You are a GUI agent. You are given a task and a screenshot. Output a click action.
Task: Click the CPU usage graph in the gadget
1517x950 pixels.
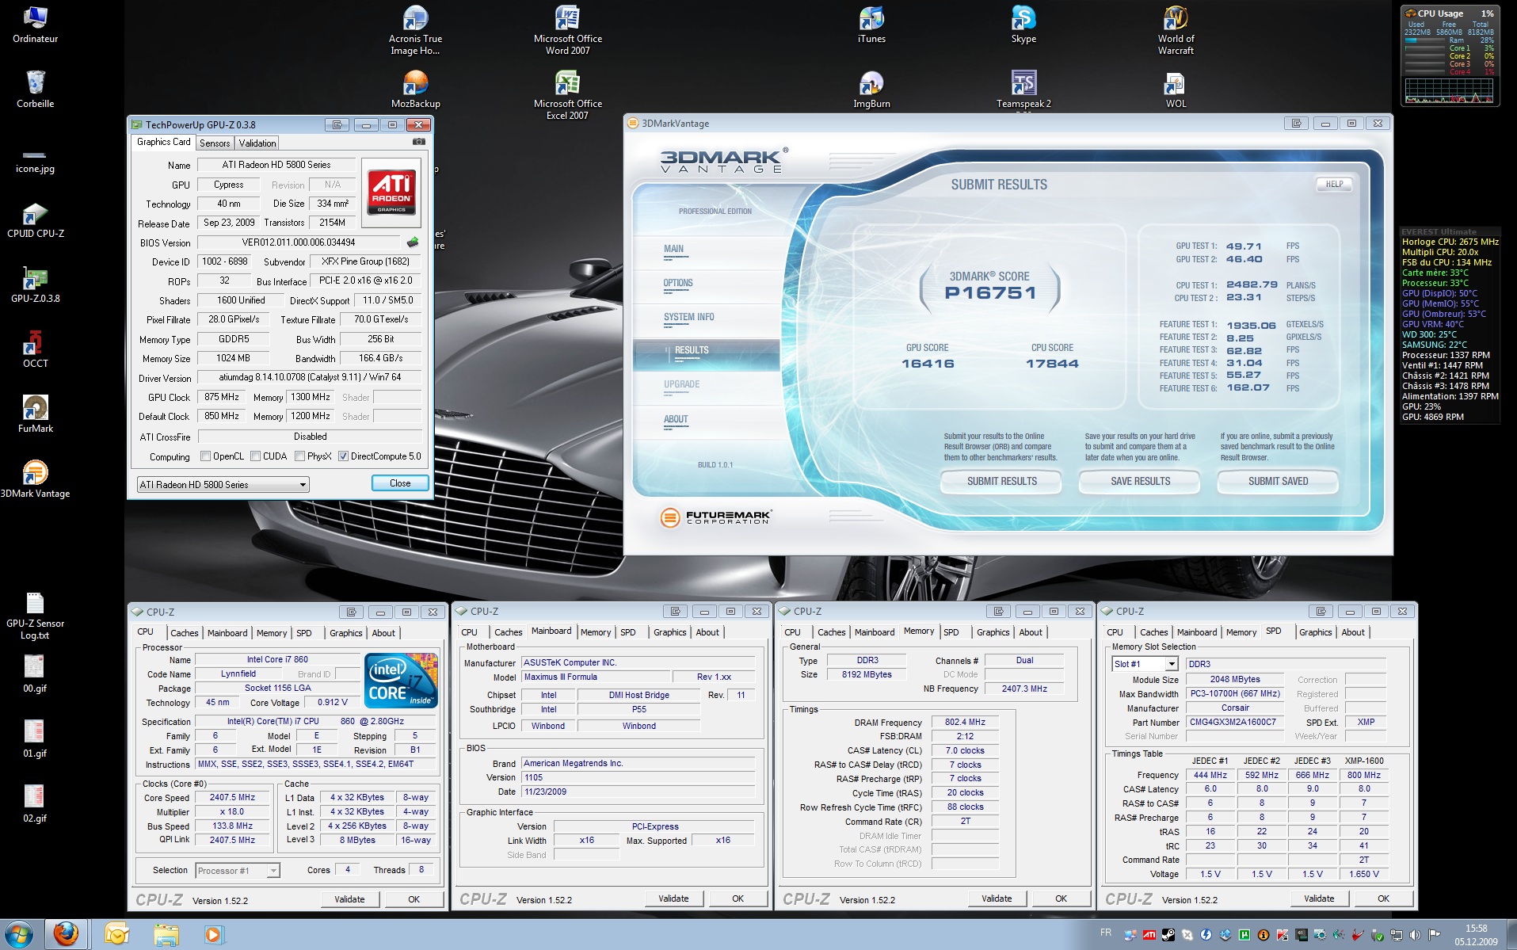1449,91
